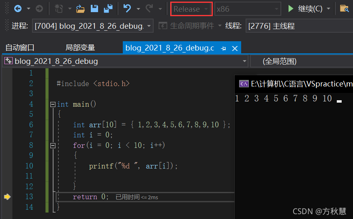The image size is (353, 219).
Task: Collapse the for loop outline box
Action: click(53, 146)
